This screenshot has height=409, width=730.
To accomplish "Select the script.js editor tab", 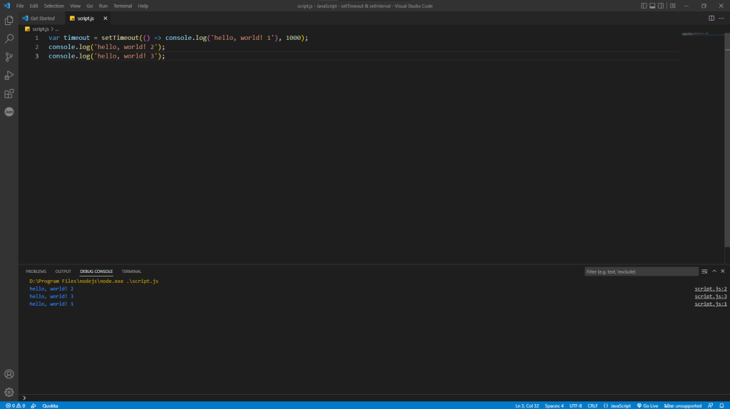I will (x=86, y=18).
